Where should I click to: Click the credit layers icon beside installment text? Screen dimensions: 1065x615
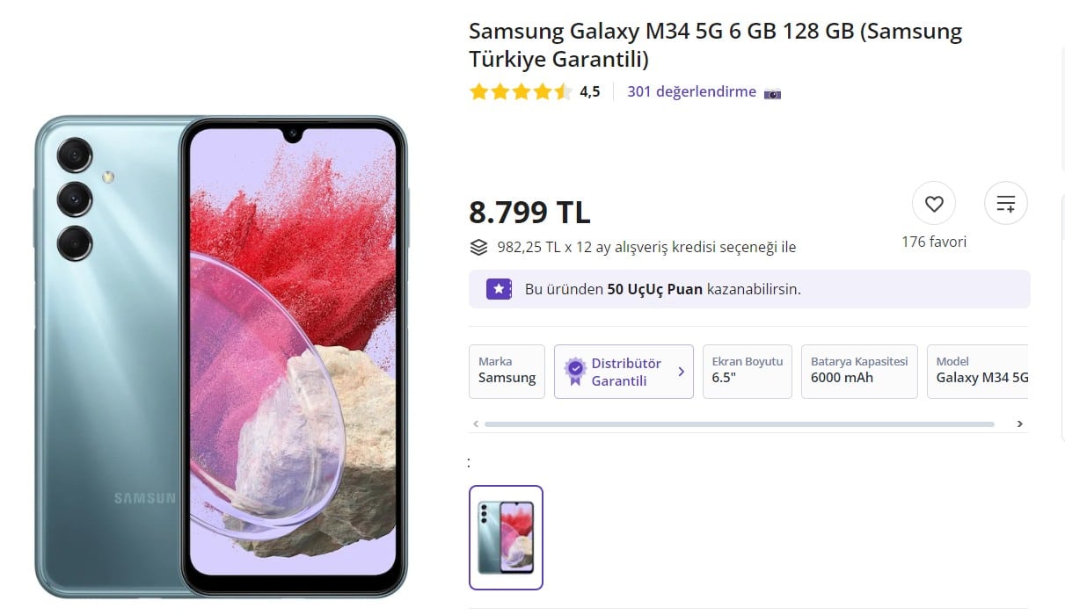(478, 247)
